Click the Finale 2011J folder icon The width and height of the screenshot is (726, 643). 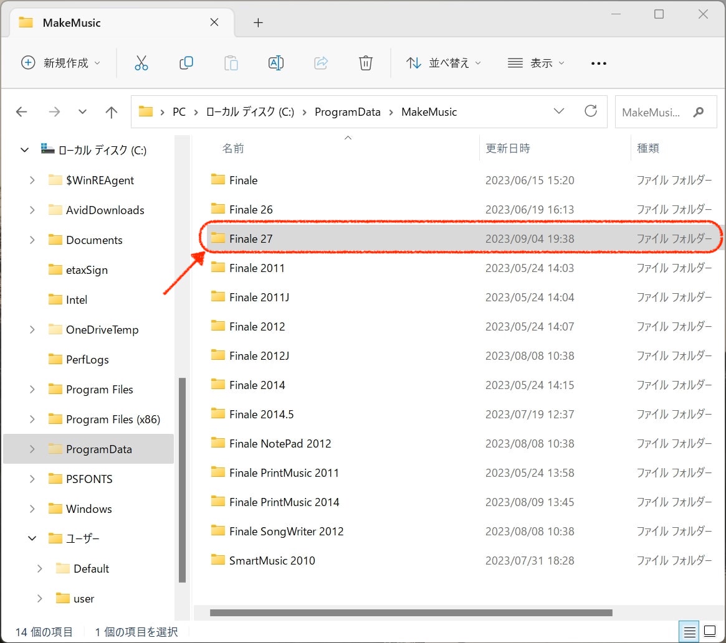coord(217,296)
